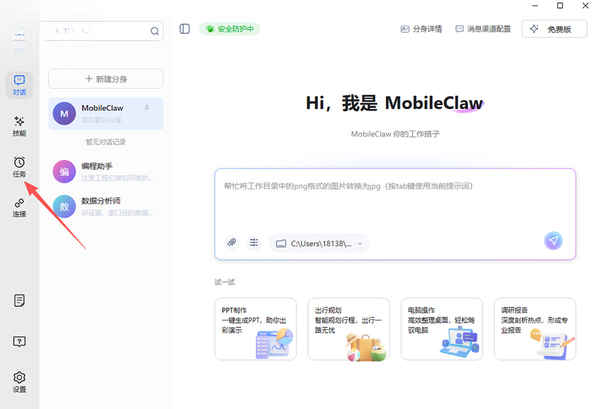
Task: Focus the sidebar search input field
Action: point(102,31)
